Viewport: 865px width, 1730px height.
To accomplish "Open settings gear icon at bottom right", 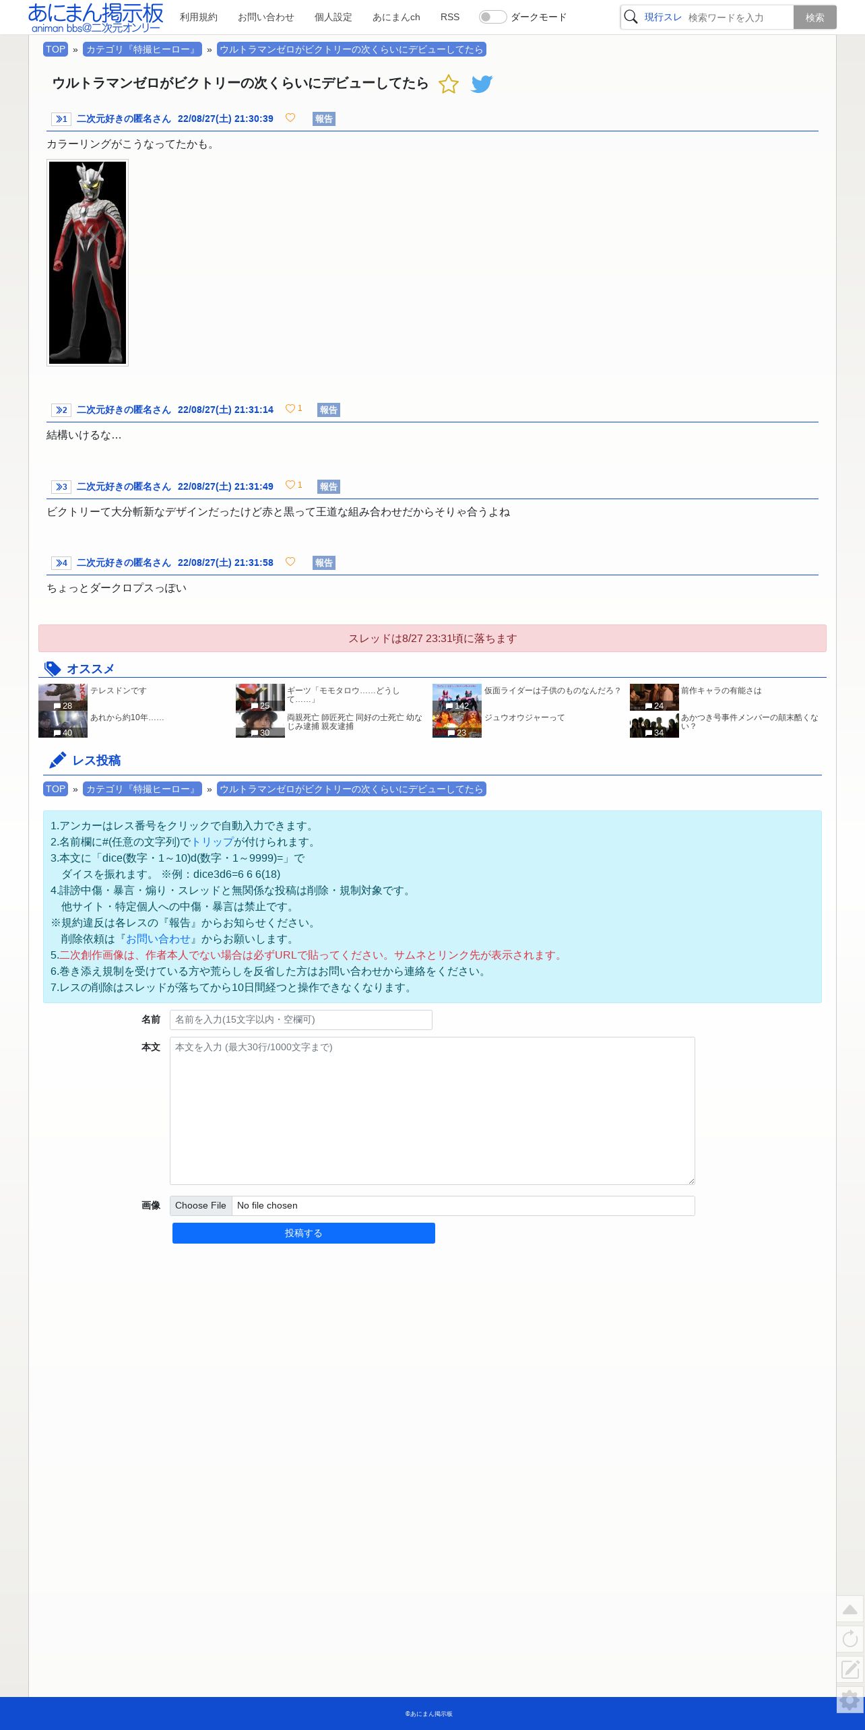I will [850, 1700].
